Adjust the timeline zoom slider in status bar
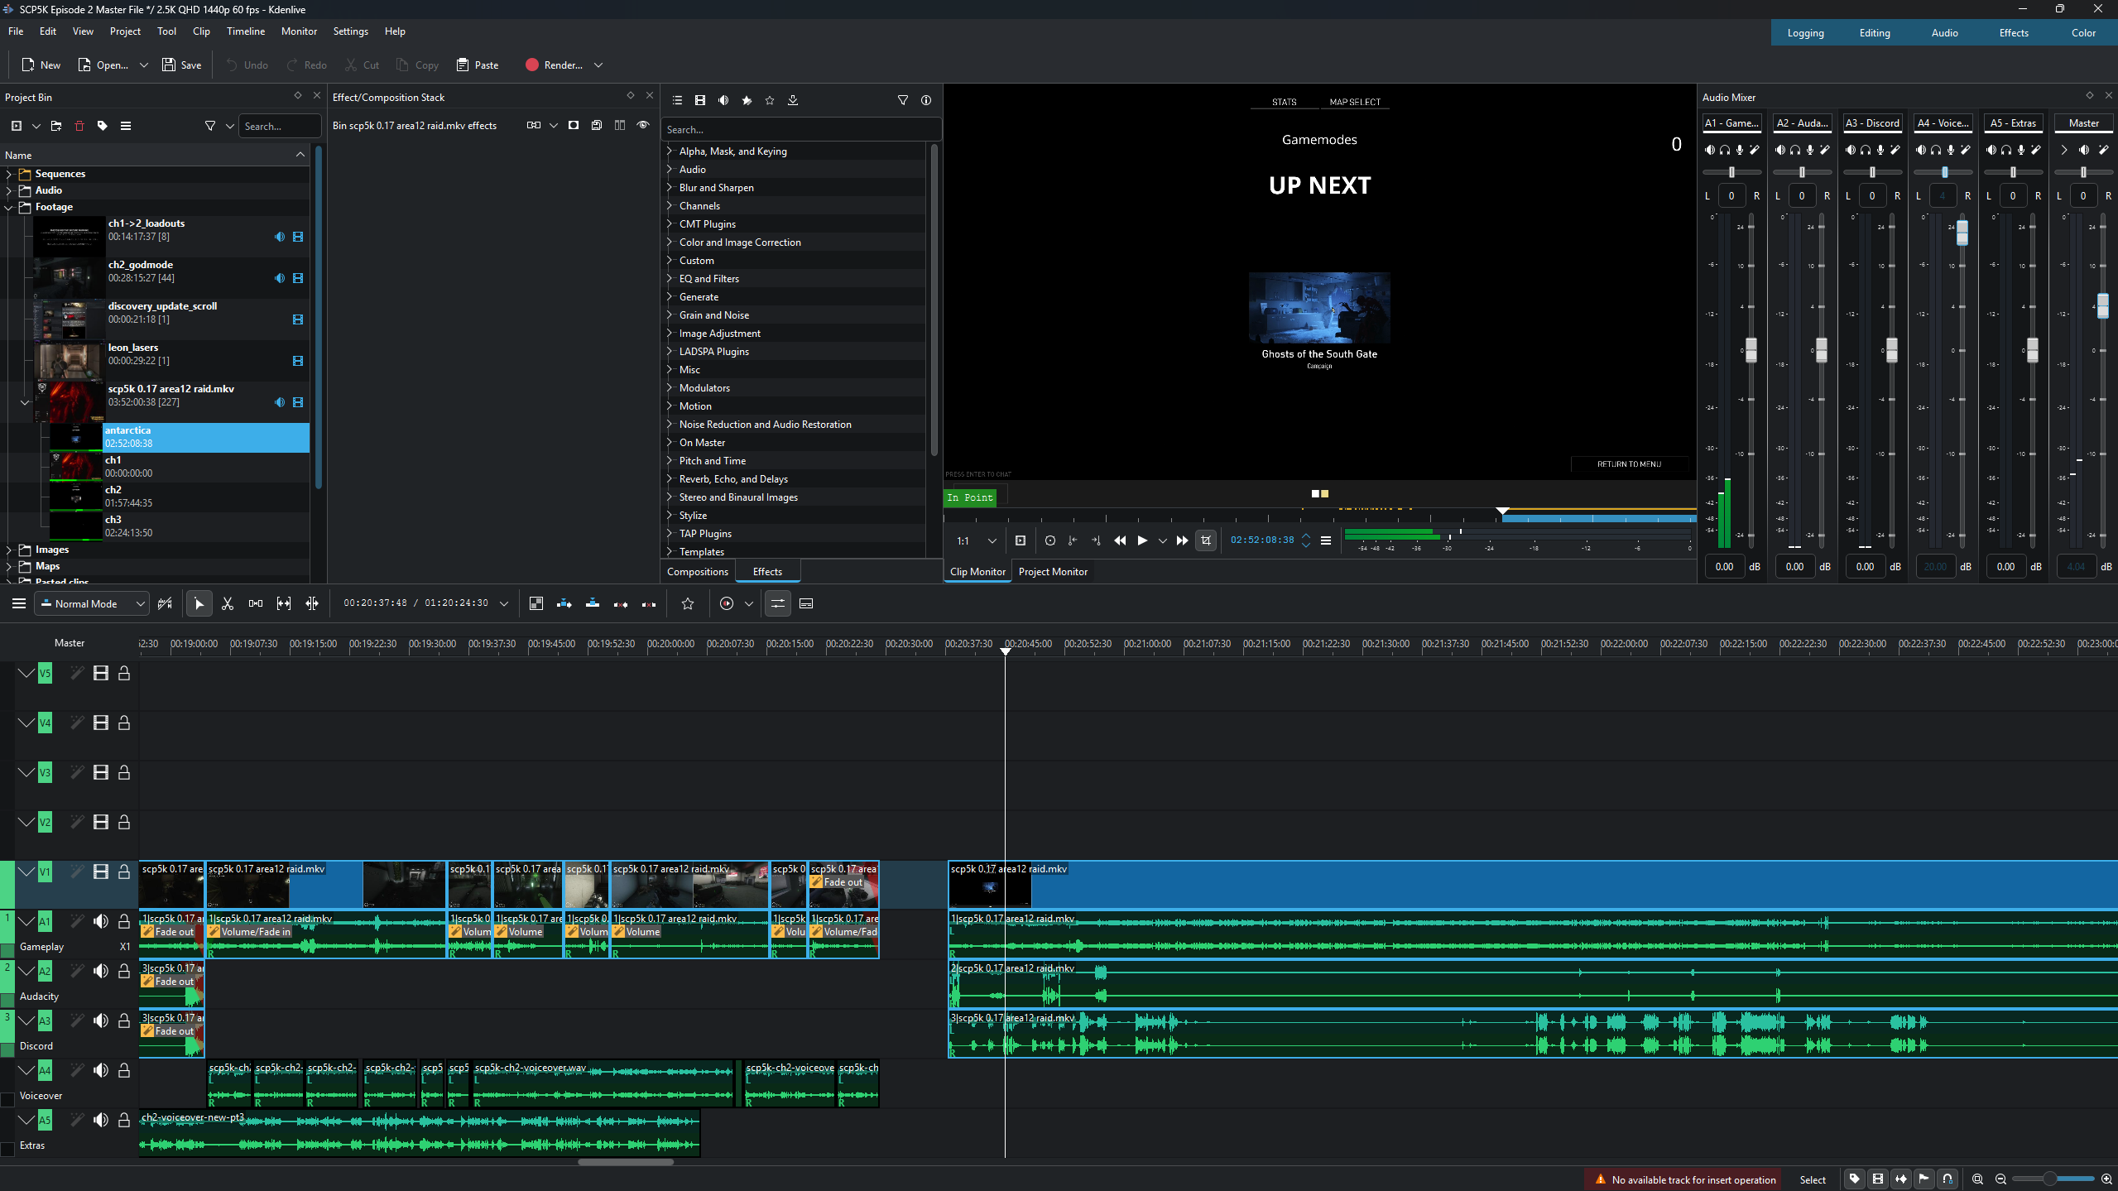The image size is (2118, 1191). 2050,1179
